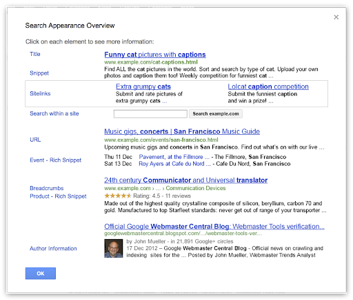Click the Extra grumpy cats sitelink
Image resolution: width=353 pixels, height=300 pixels.
tap(143, 86)
